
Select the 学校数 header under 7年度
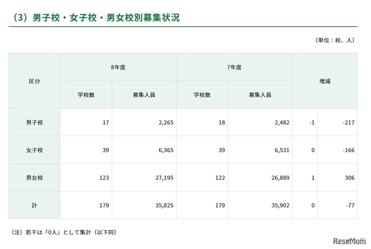coord(202,94)
